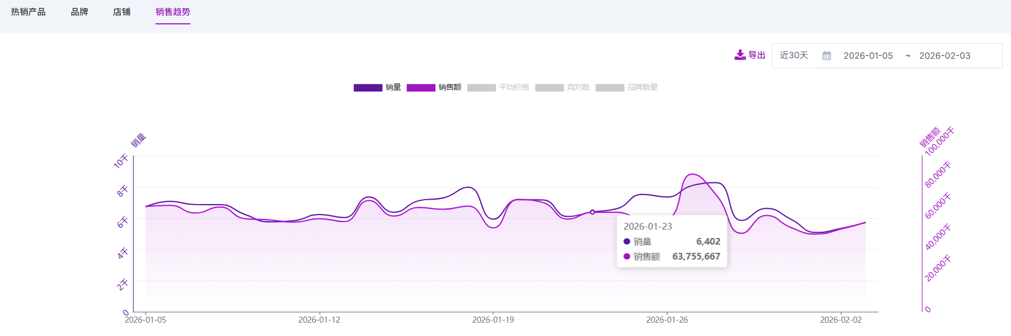Image resolution: width=1011 pixels, height=336 pixels.
Task: Click the dark purple 销量 legend swatch
Action: coord(367,88)
